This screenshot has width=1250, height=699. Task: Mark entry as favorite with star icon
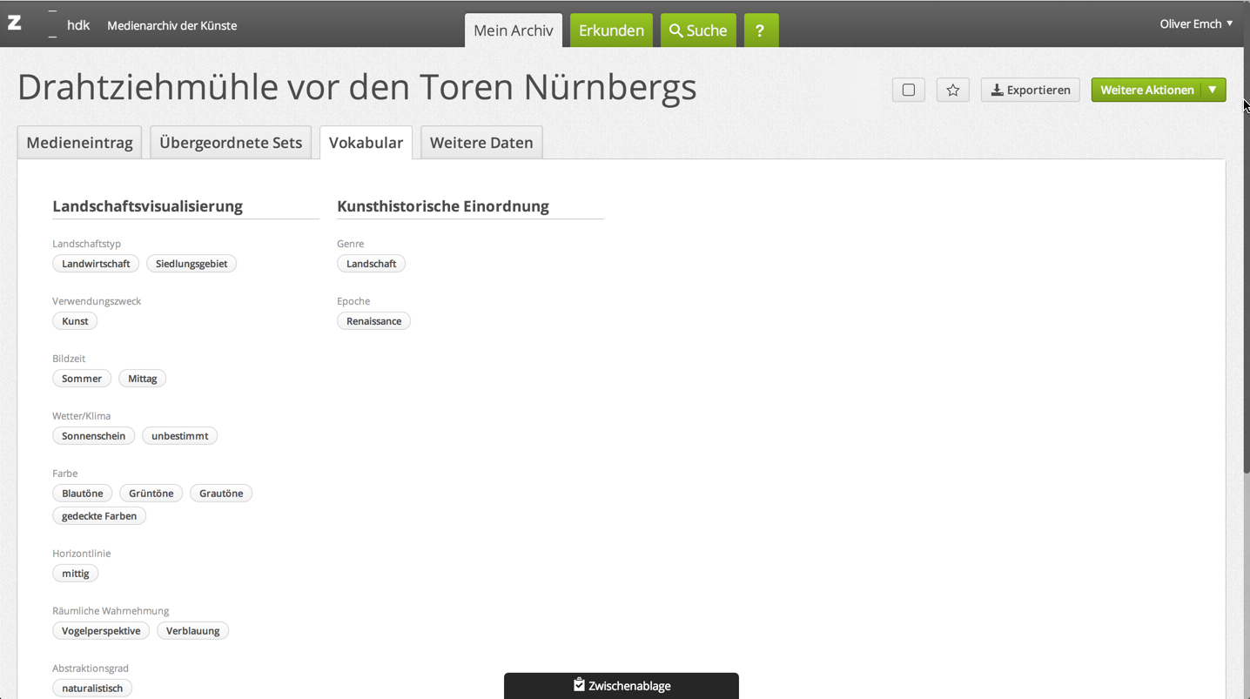click(x=952, y=90)
